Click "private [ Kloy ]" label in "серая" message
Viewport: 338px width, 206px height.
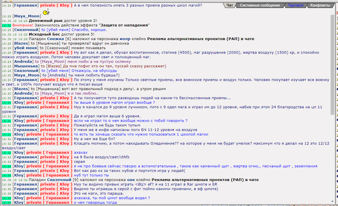click(x=56, y=162)
